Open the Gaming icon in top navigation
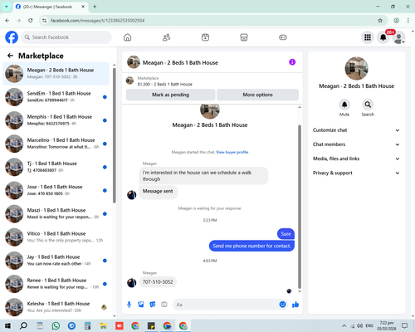This screenshot has width=415, height=332. (283, 37)
